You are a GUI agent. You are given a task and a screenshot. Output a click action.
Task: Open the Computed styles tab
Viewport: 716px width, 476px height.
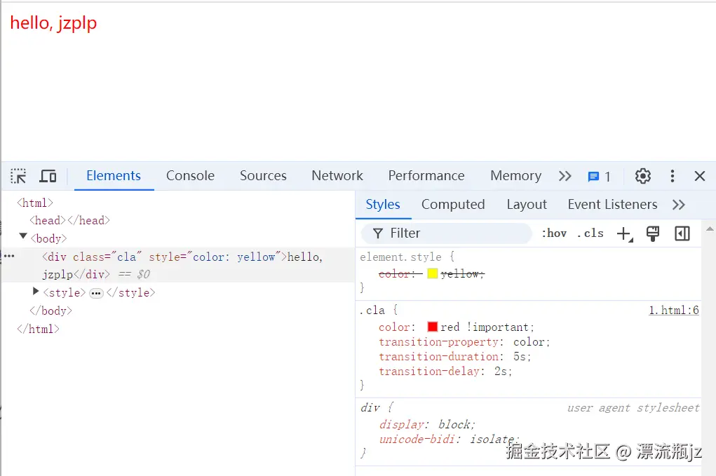452,204
